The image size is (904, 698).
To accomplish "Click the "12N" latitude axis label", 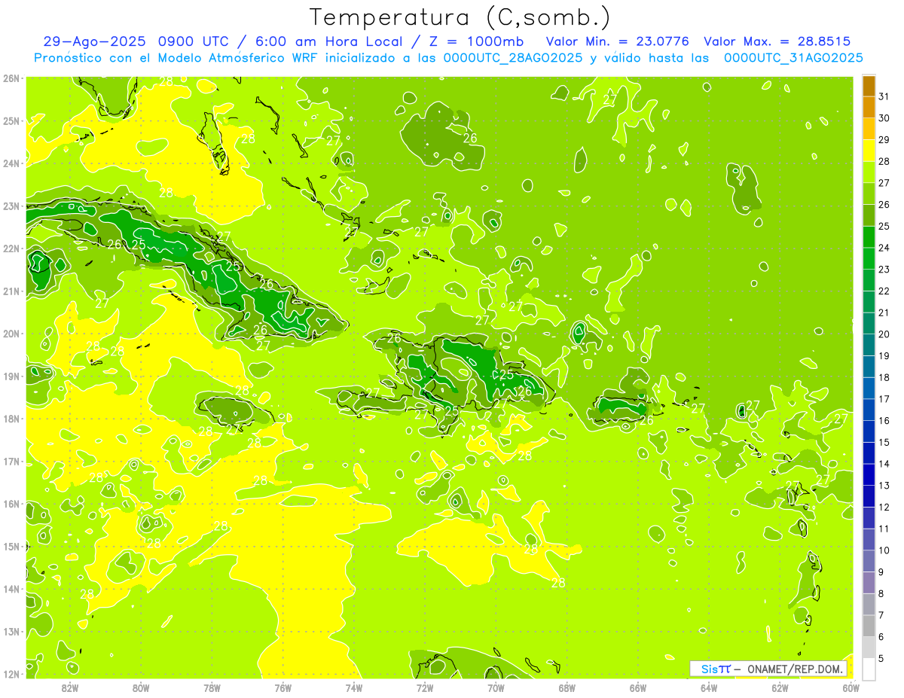I will [x=11, y=674].
